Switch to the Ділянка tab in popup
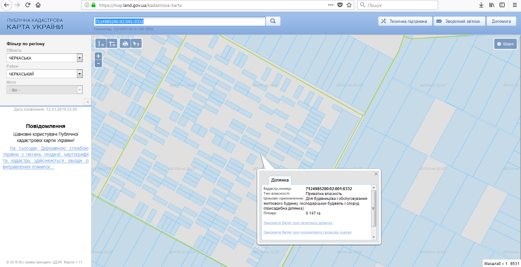The height and width of the screenshot is (267, 521). tap(280, 180)
